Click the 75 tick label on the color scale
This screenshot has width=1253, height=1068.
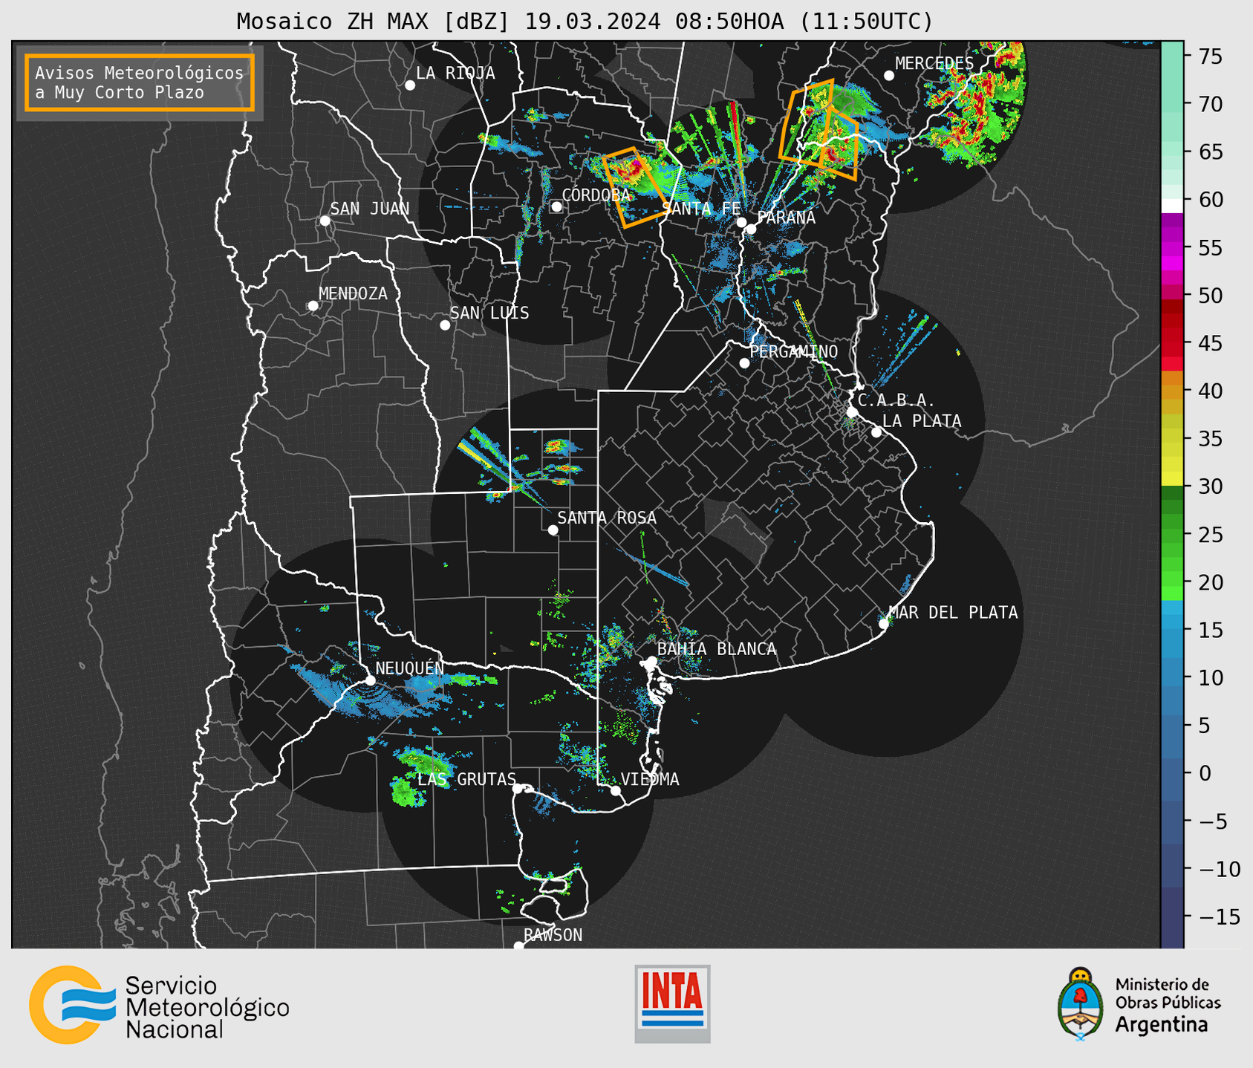(x=1210, y=56)
